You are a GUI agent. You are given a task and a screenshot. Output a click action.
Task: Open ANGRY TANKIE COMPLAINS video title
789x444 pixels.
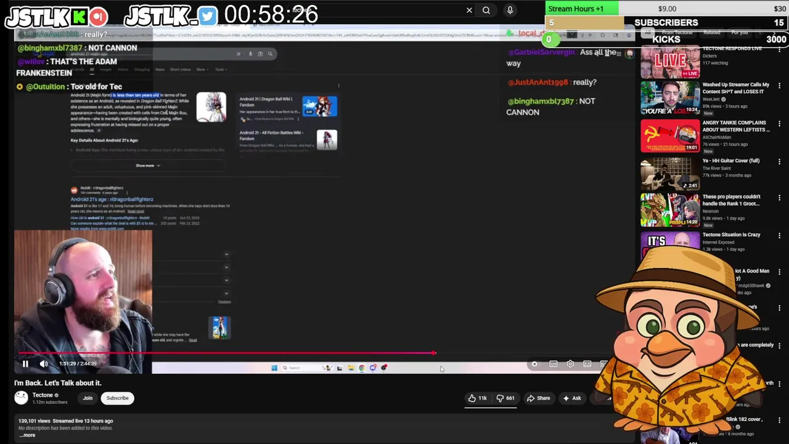tap(736, 126)
